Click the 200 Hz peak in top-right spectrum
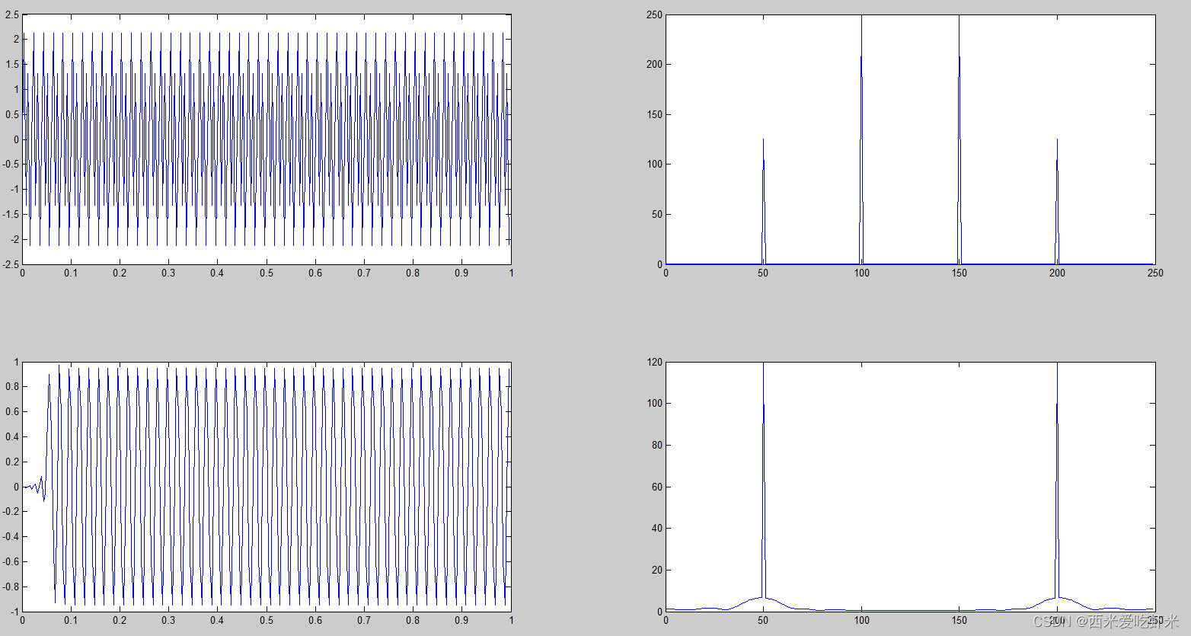The image size is (1191, 636). point(1057,202)
